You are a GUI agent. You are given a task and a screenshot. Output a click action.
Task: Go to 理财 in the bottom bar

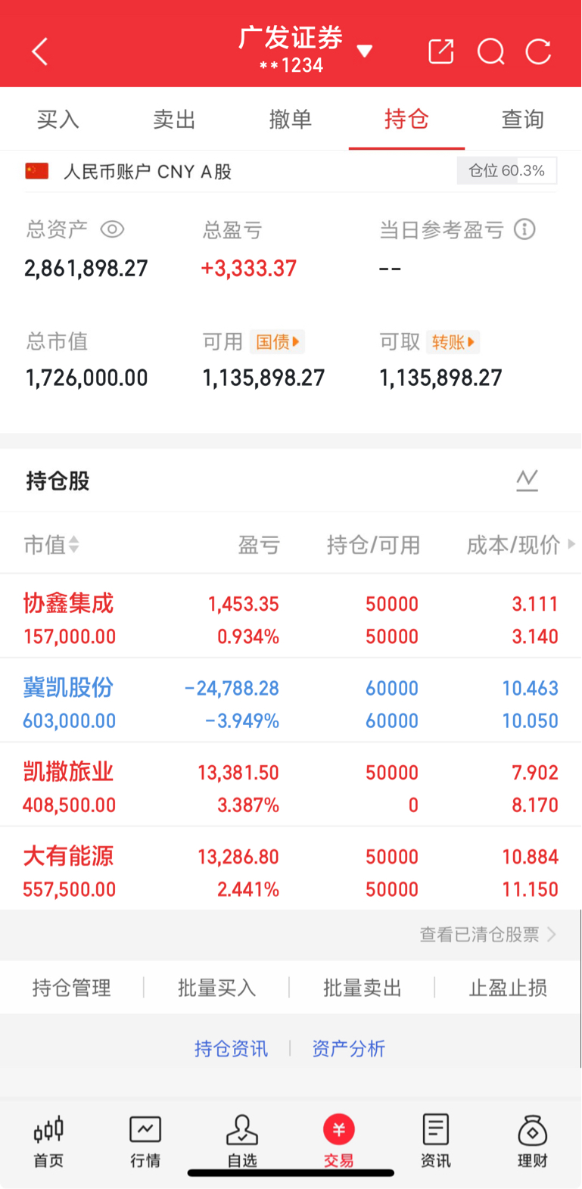(x=533, y=1141)
